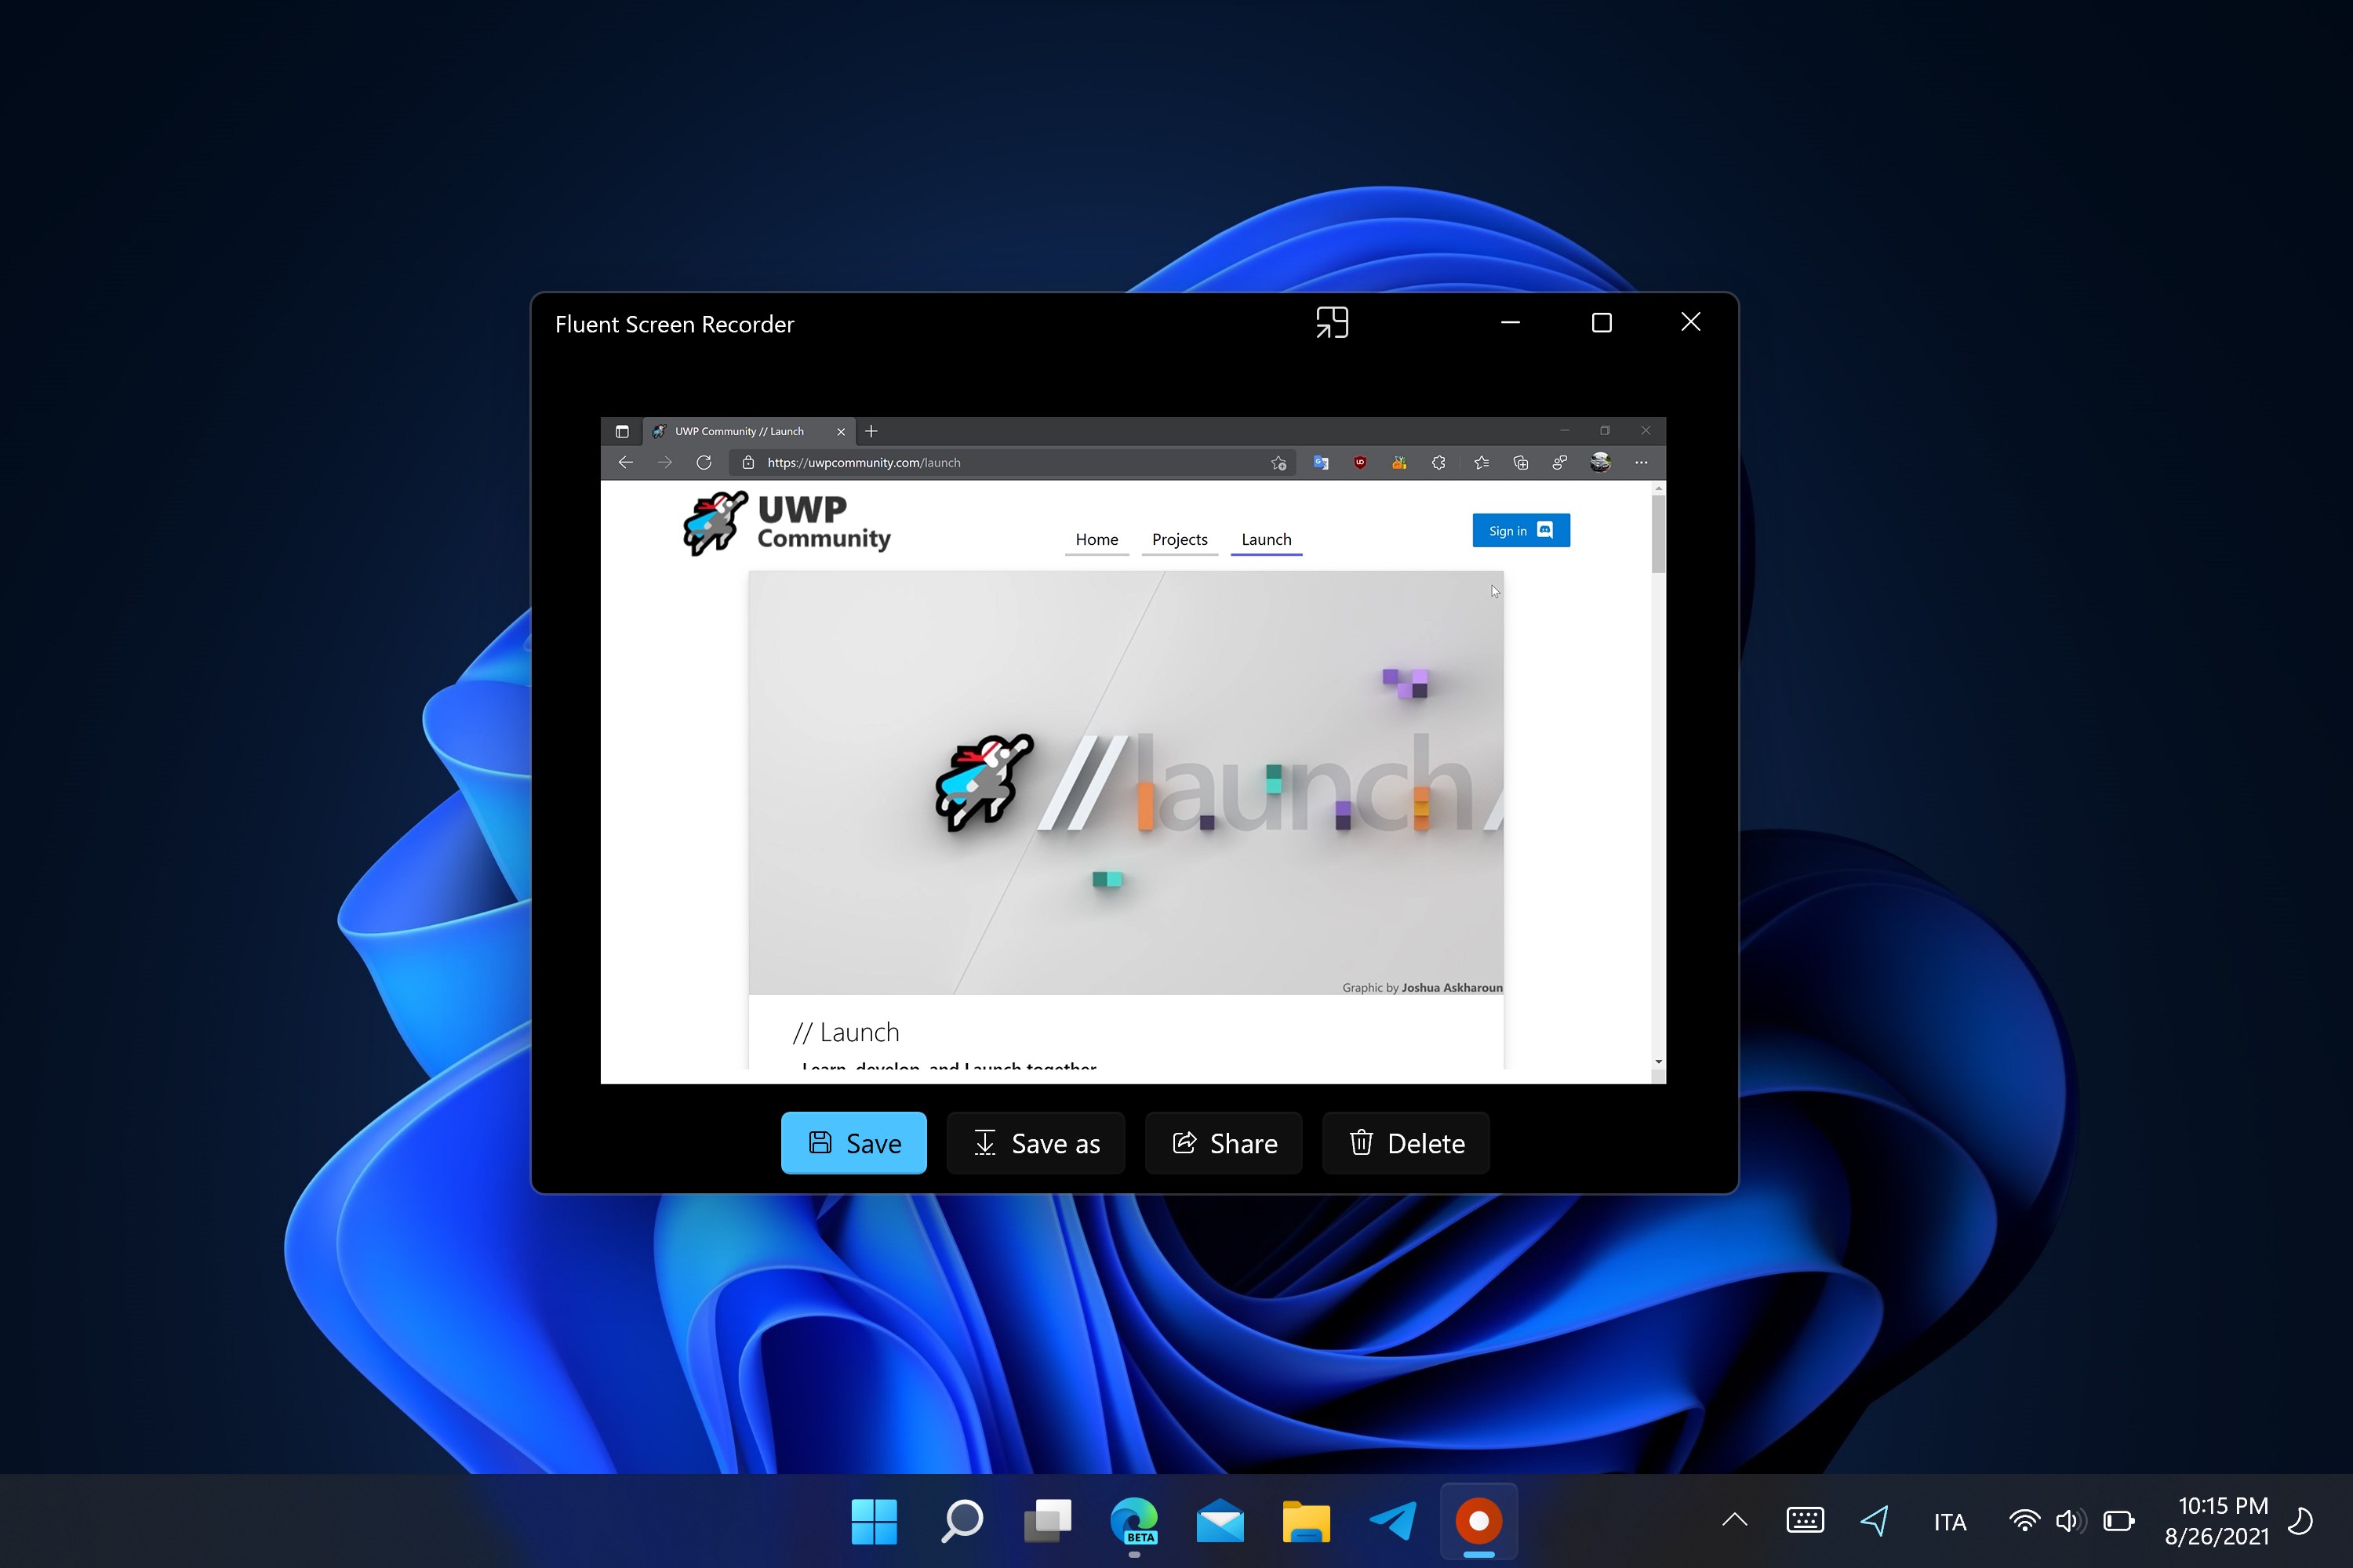The image size is (2353, 1568).
Task: Click the open new tab button in browser
Action: click(x=870, y=430)
